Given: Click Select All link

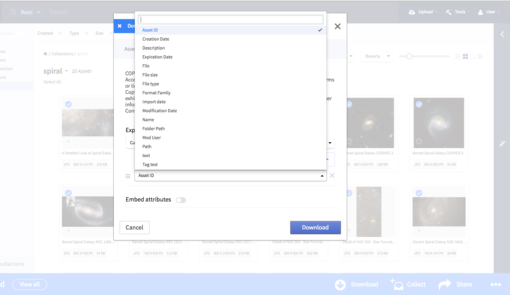Looking at the screenshot, I should point(53,82).
